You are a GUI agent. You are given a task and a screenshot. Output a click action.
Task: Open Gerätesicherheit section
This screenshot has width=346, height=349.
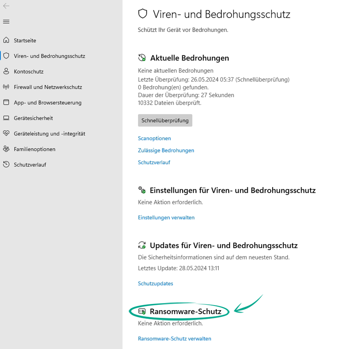[x=33, y=118]
